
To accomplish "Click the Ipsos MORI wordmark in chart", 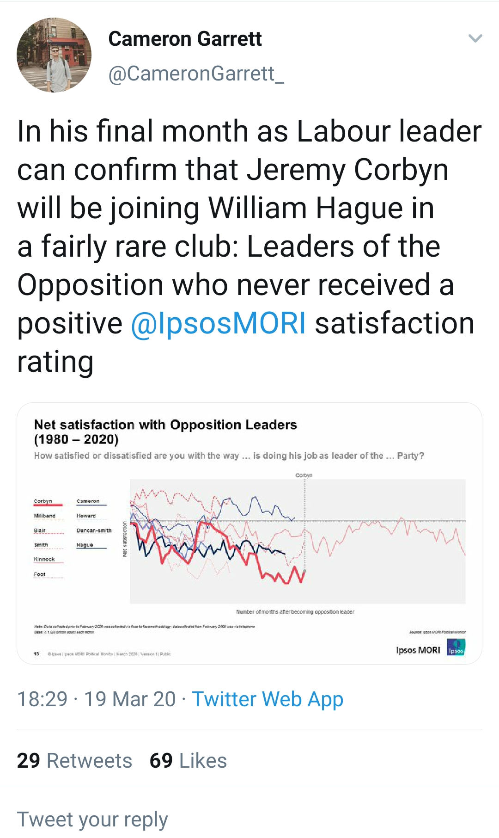I will click(x=418, y=650).
